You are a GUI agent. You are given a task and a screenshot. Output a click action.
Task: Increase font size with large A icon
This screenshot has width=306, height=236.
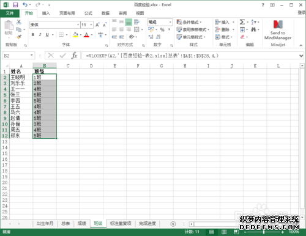97,25
